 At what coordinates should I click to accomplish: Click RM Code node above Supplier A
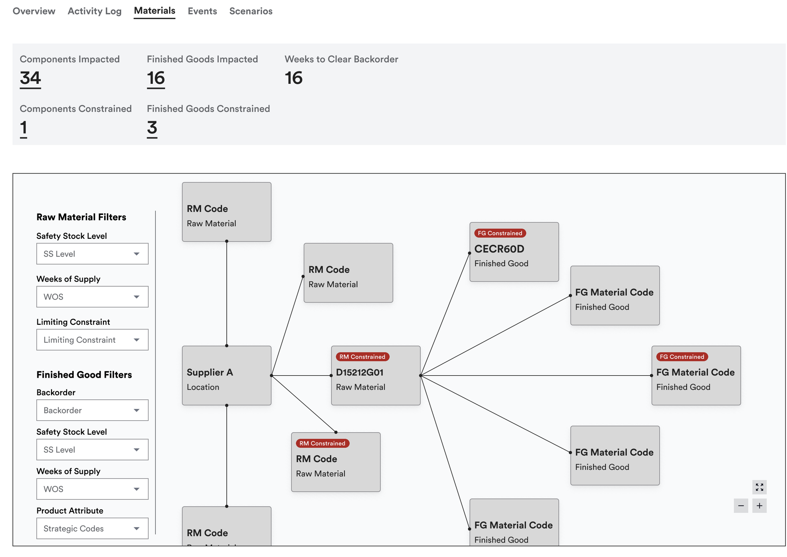coord(227,212)
